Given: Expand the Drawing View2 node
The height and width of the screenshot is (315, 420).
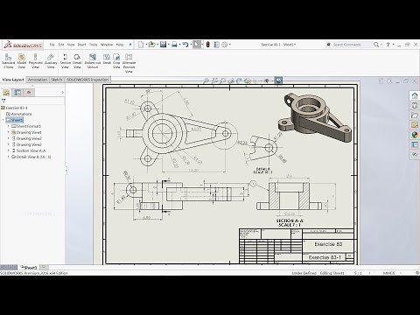Looking at the screenshot, I should coord(9,138).
